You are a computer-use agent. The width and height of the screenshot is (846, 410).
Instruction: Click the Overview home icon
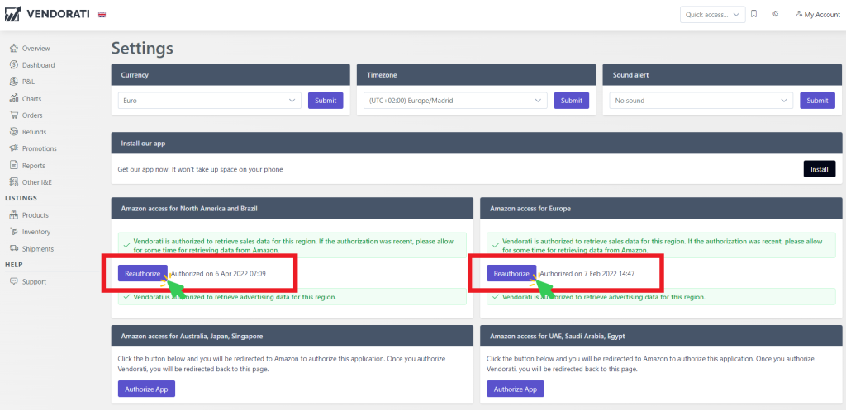14,49
